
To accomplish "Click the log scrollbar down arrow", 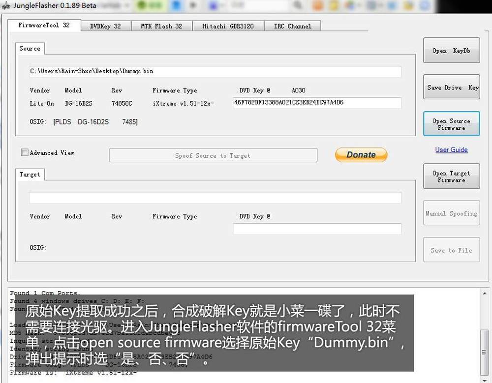I will [485, 380].
